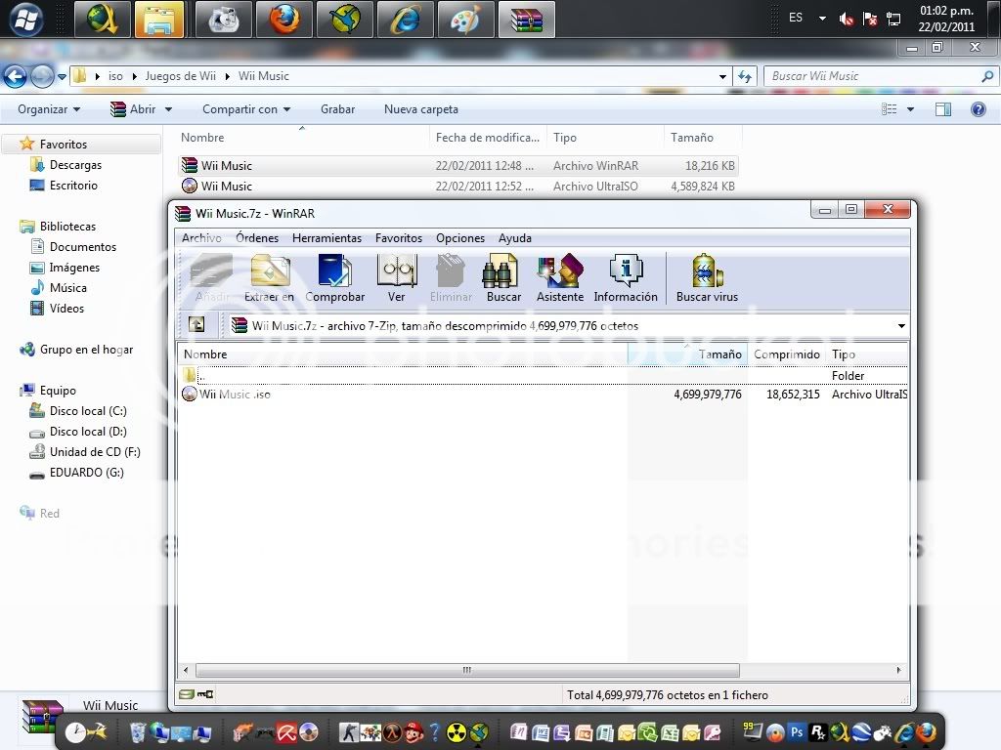Image resolution: width=1001 pixels, height=750 pixels.
Task: Click the Grabar button in Explorer
Action: (337, 109)
